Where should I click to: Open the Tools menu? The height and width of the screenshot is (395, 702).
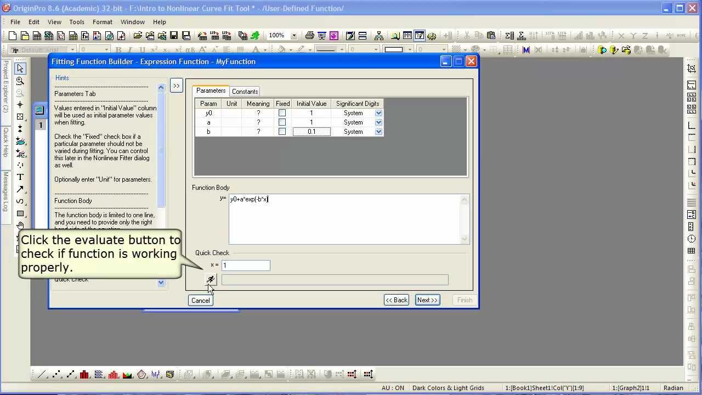click(x=77, y=22)
